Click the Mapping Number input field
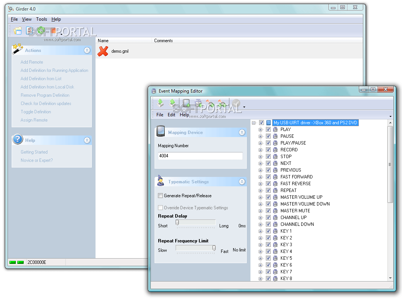This screenshot has width=402, height=300. click(x=200, y=156)
